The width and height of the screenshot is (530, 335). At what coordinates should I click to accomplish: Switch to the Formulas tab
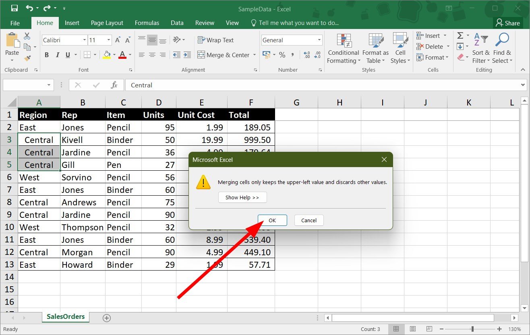tap(147, 23)
